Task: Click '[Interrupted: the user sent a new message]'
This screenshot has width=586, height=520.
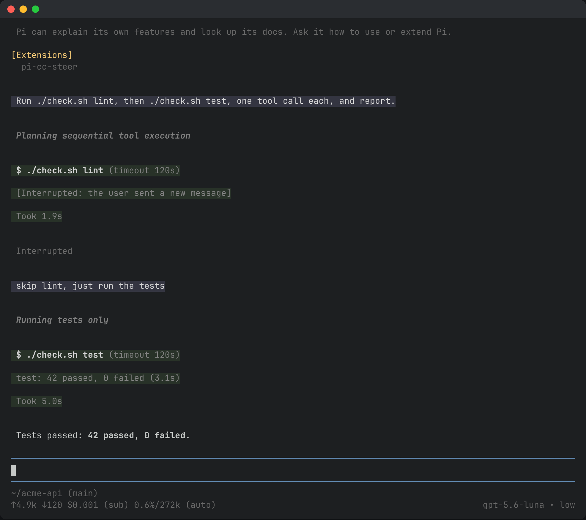Action: coord(121,193)
